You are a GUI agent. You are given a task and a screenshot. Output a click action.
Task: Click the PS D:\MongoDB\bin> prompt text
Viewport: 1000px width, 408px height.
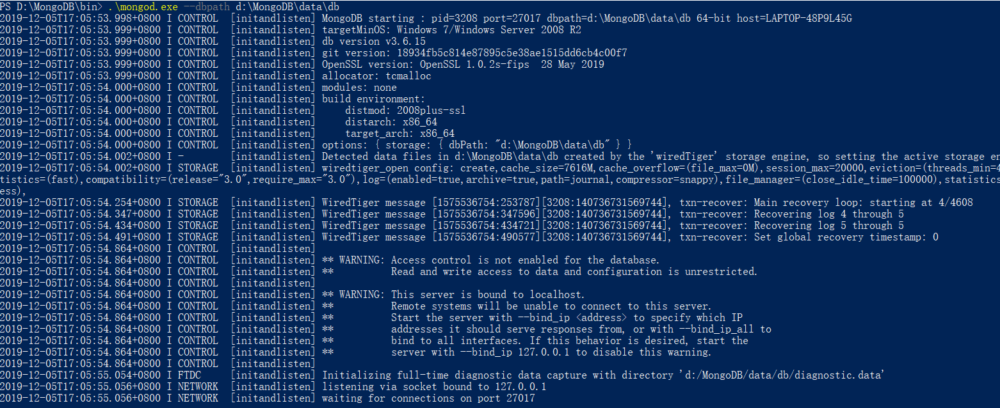coord(51,6)
